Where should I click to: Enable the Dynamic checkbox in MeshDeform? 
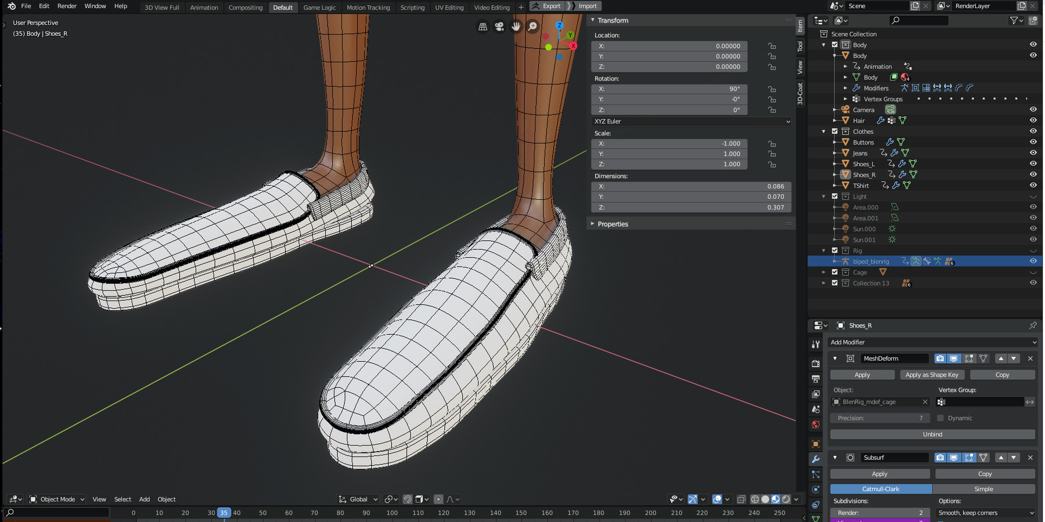point(941,418)
